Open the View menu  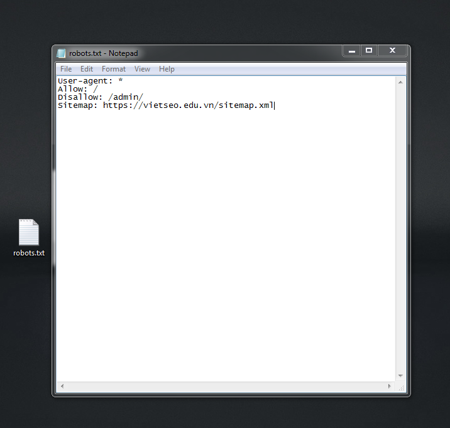142,69
